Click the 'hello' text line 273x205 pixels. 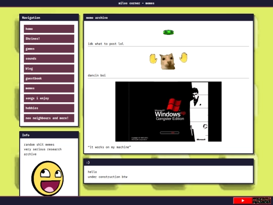point(93,172)
